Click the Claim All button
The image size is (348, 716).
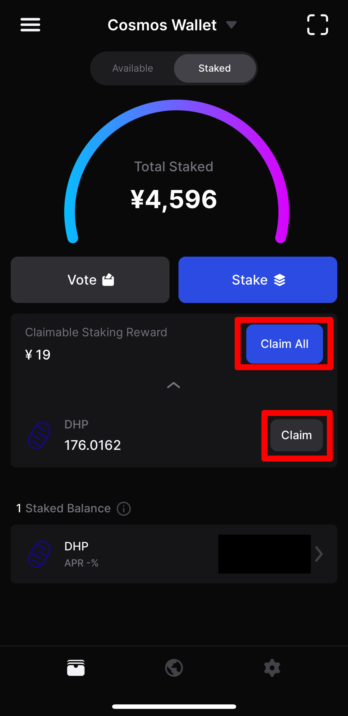click(x=285, y=344)
